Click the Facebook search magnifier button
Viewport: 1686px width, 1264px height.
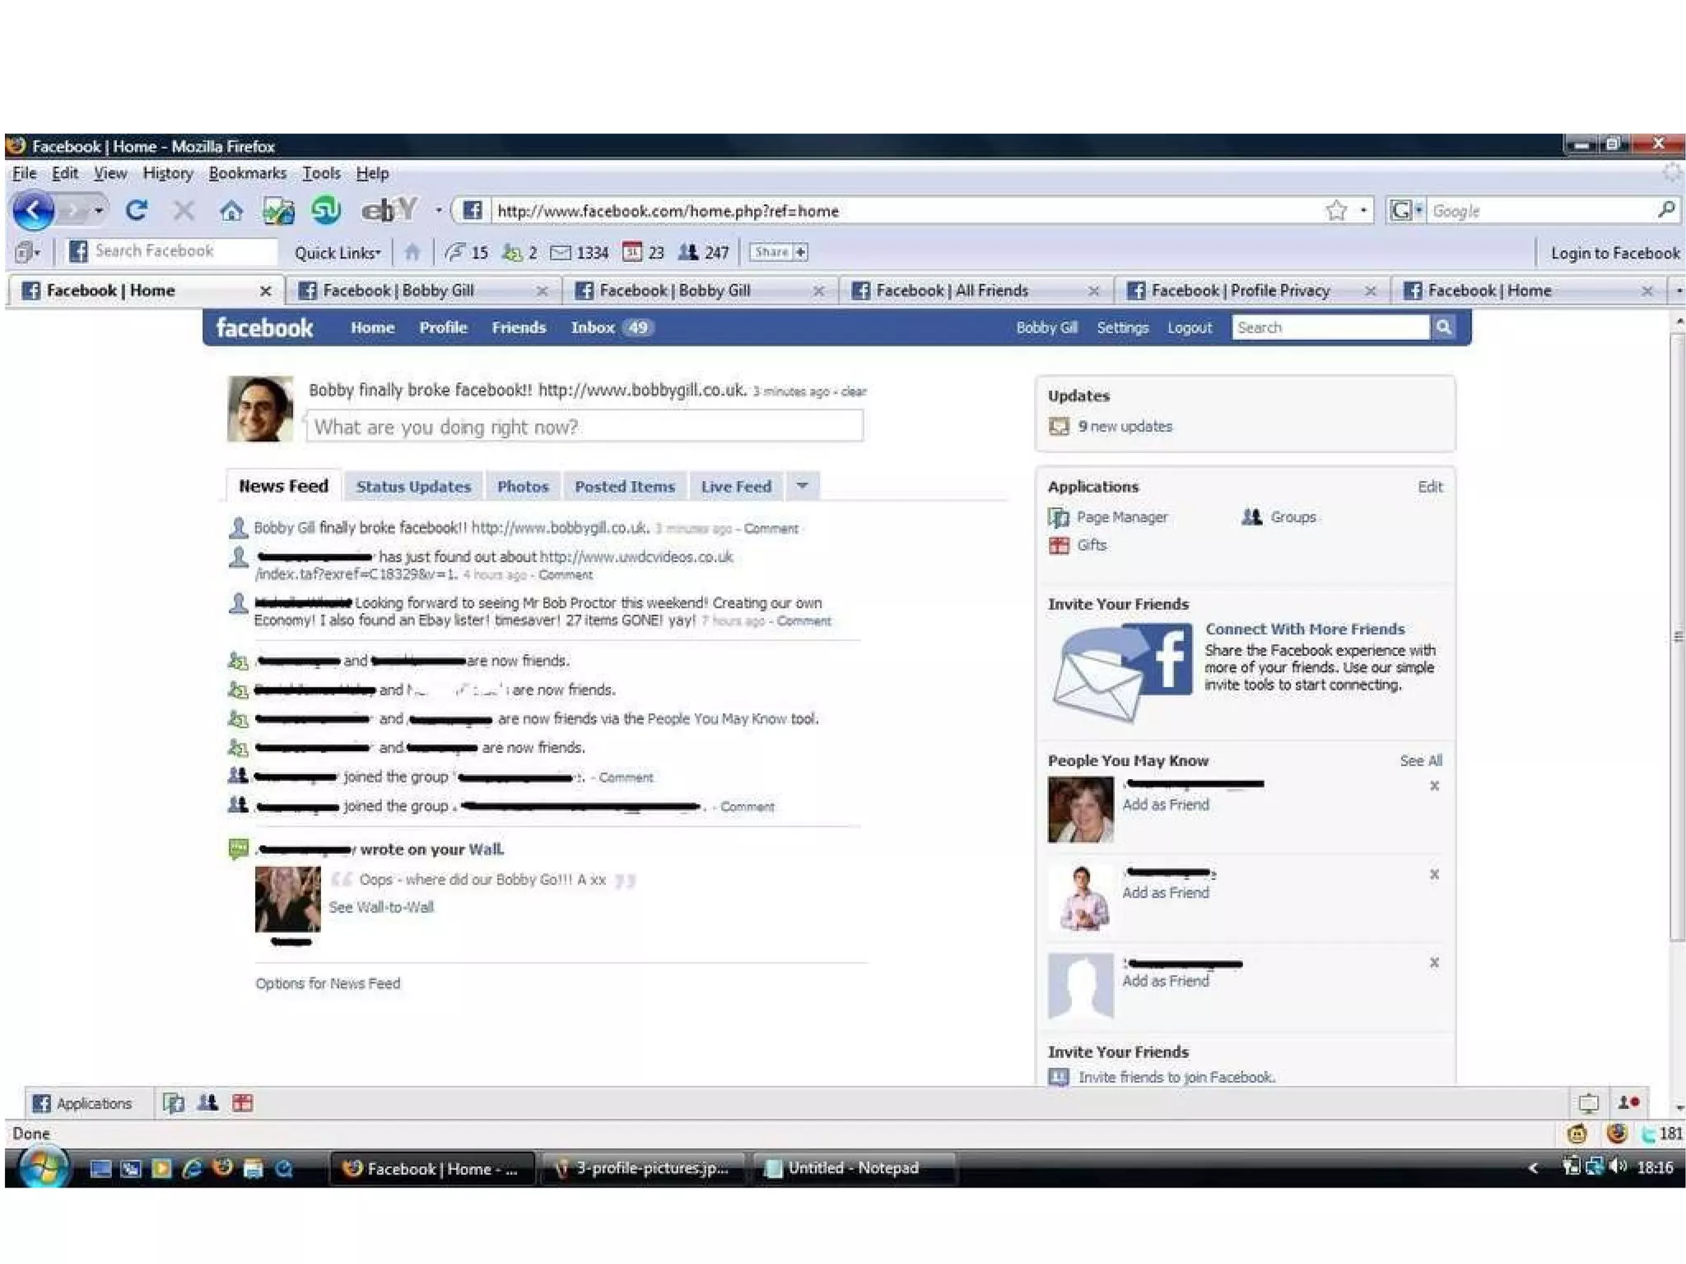click(1443, 328)
